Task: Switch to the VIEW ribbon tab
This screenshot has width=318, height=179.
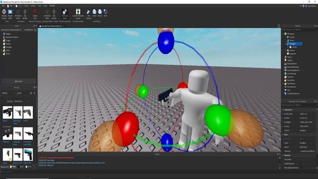Action: [45, 6]
